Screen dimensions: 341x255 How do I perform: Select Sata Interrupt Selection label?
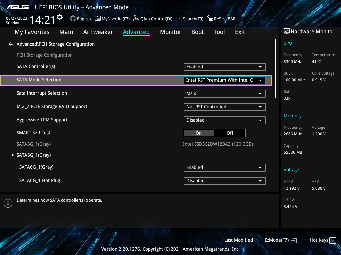[42, 93]
